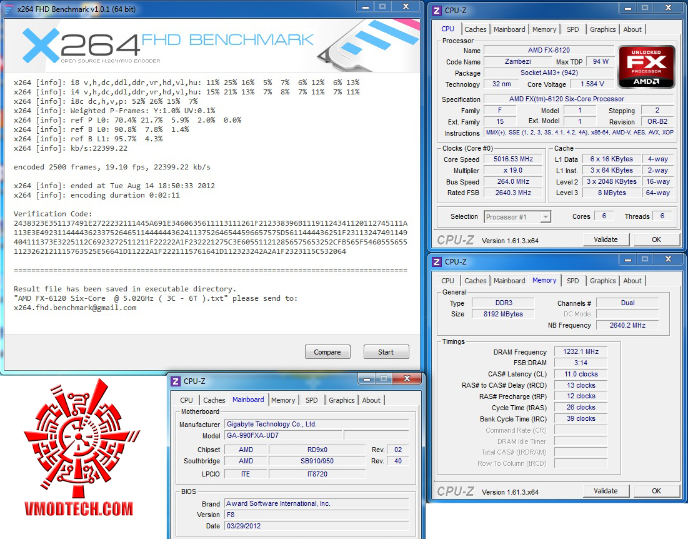Screen dimensions: 688x539
Task: Click the Level 3 8 MBytes cache field
Action: (x=612, y=193)
